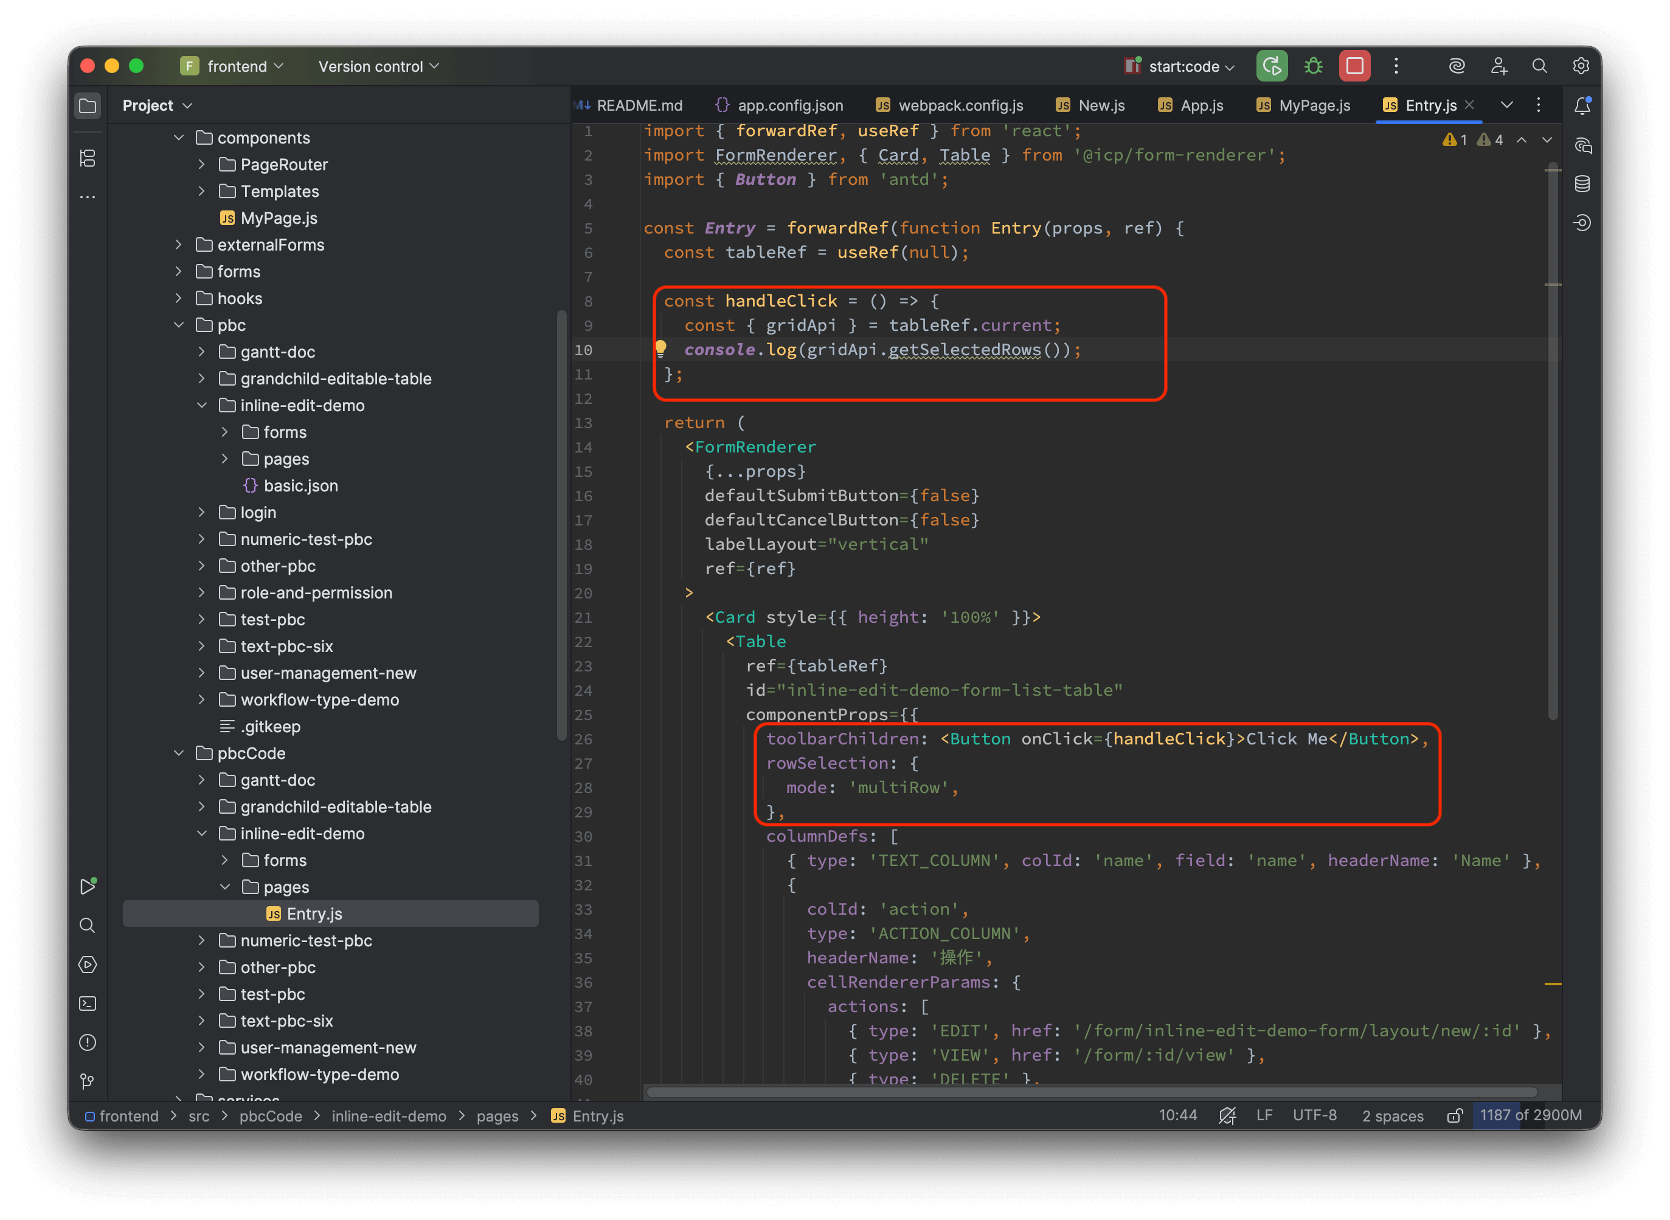The width and height of the screenshot is (1670, 1220).
Task: Jump to next highlighted error arrow down
Action: pos(1547,140)
